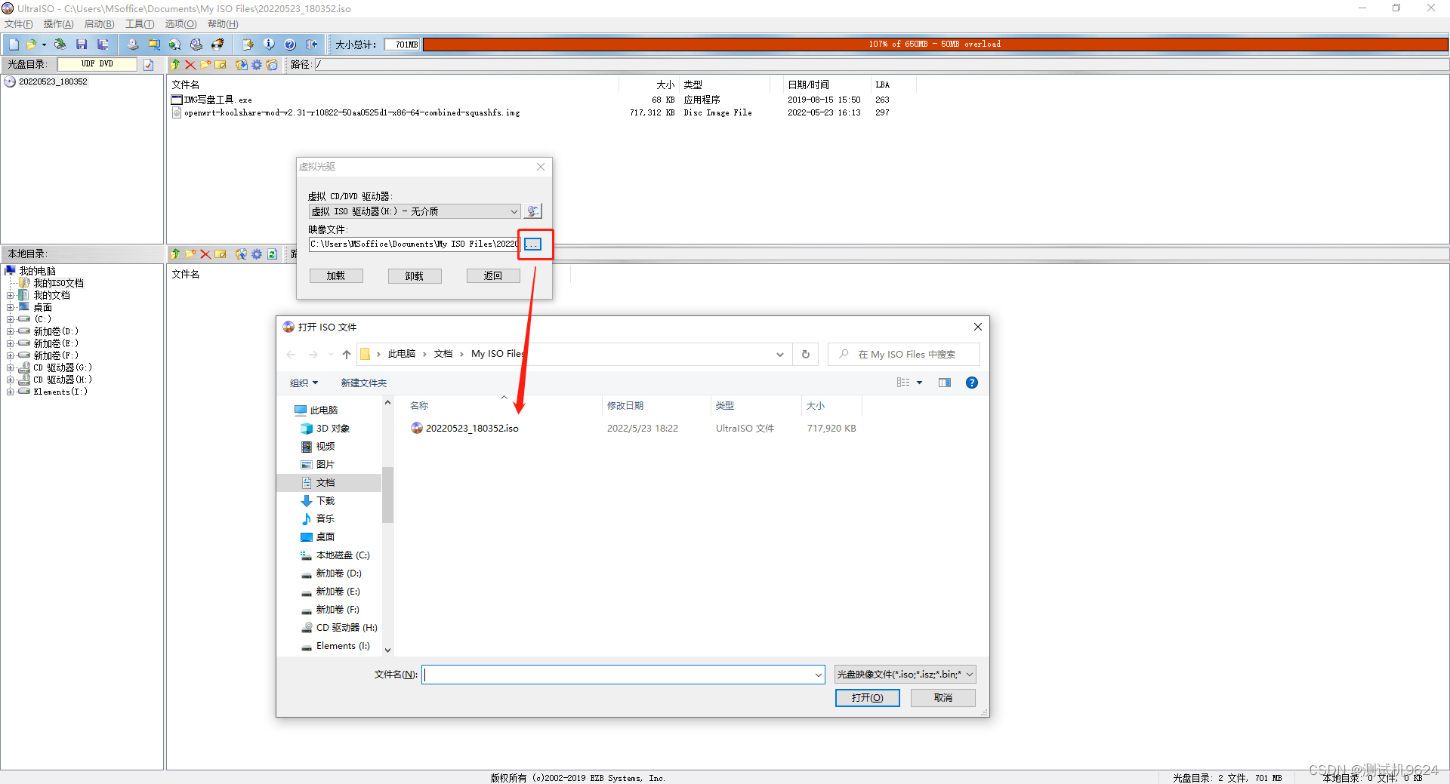1450x784 pixels.
Task: Click the go-up folder icon in 光盘目录 toolbar
Action: (x=175, y=65)
